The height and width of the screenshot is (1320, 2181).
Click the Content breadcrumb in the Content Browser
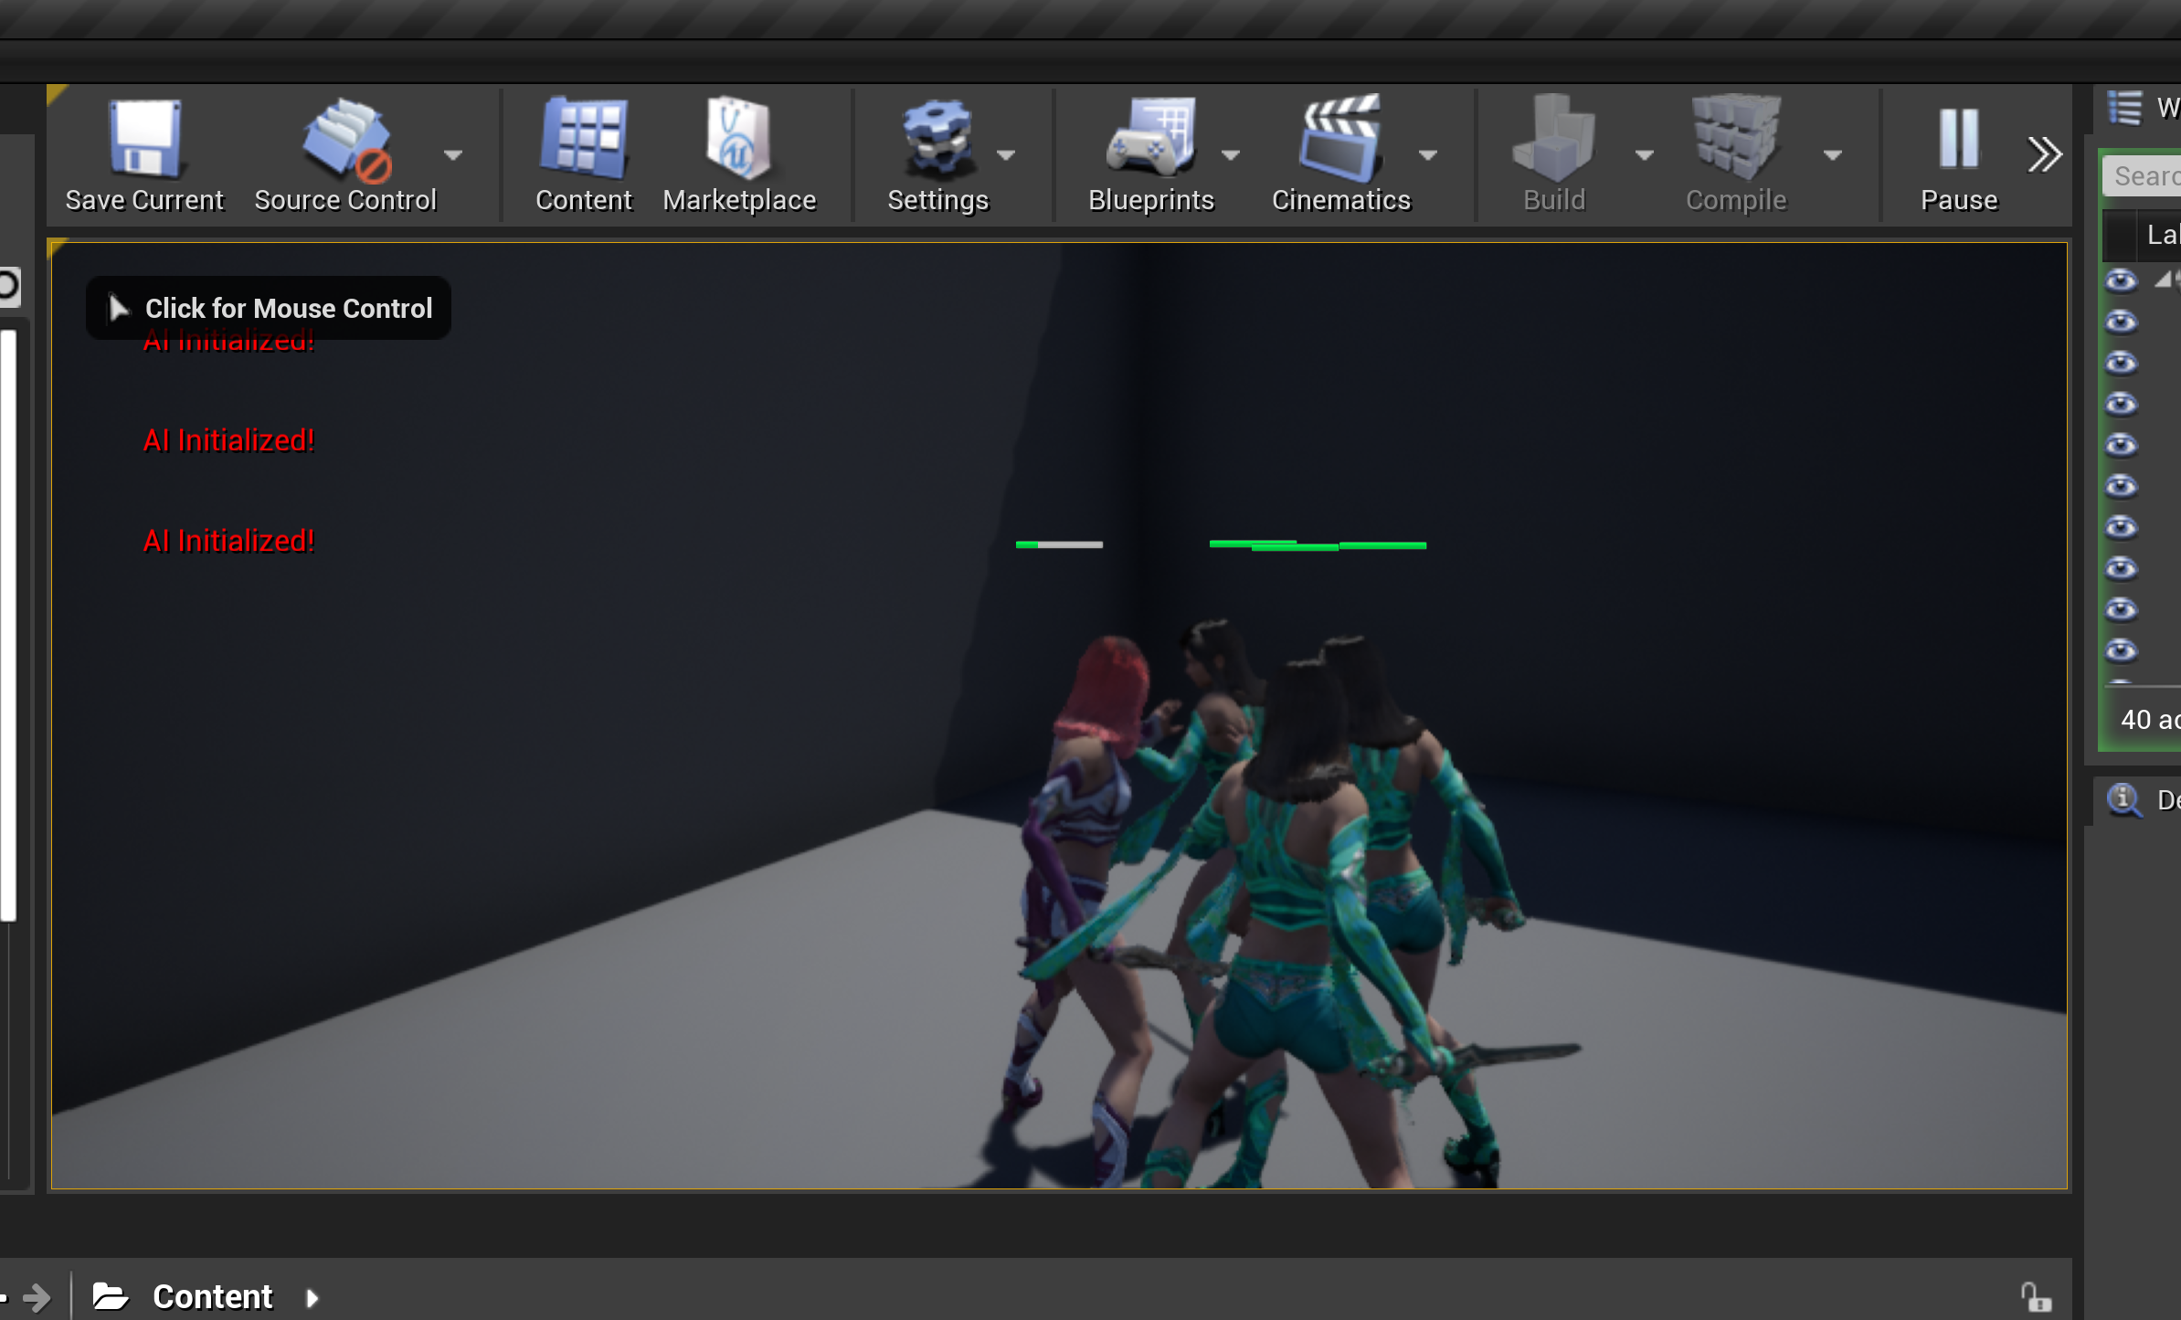click(212, 1295)
